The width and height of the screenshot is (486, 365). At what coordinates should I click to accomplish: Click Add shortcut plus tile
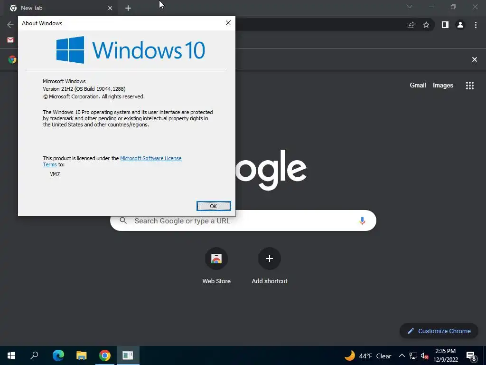pyautogui.click(x=270, y=266)
